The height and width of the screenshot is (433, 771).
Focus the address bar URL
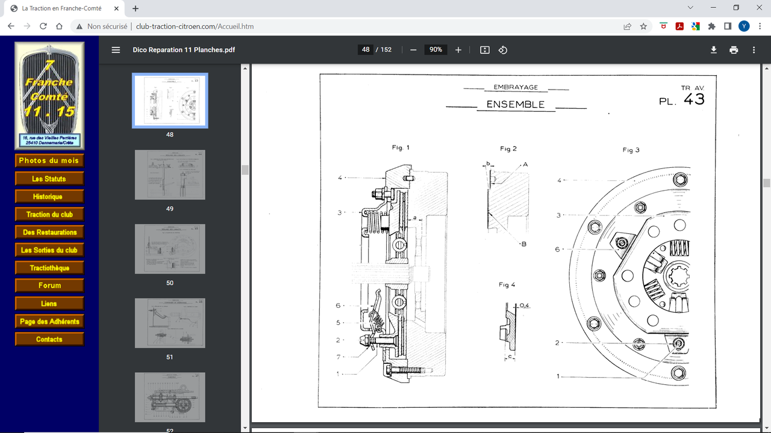coord(195,26)
